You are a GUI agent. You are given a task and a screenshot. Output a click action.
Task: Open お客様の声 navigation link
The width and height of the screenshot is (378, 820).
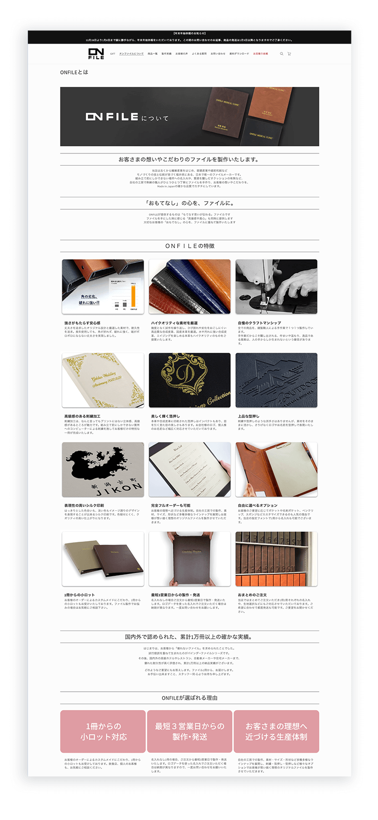click(x=181, y=54)
